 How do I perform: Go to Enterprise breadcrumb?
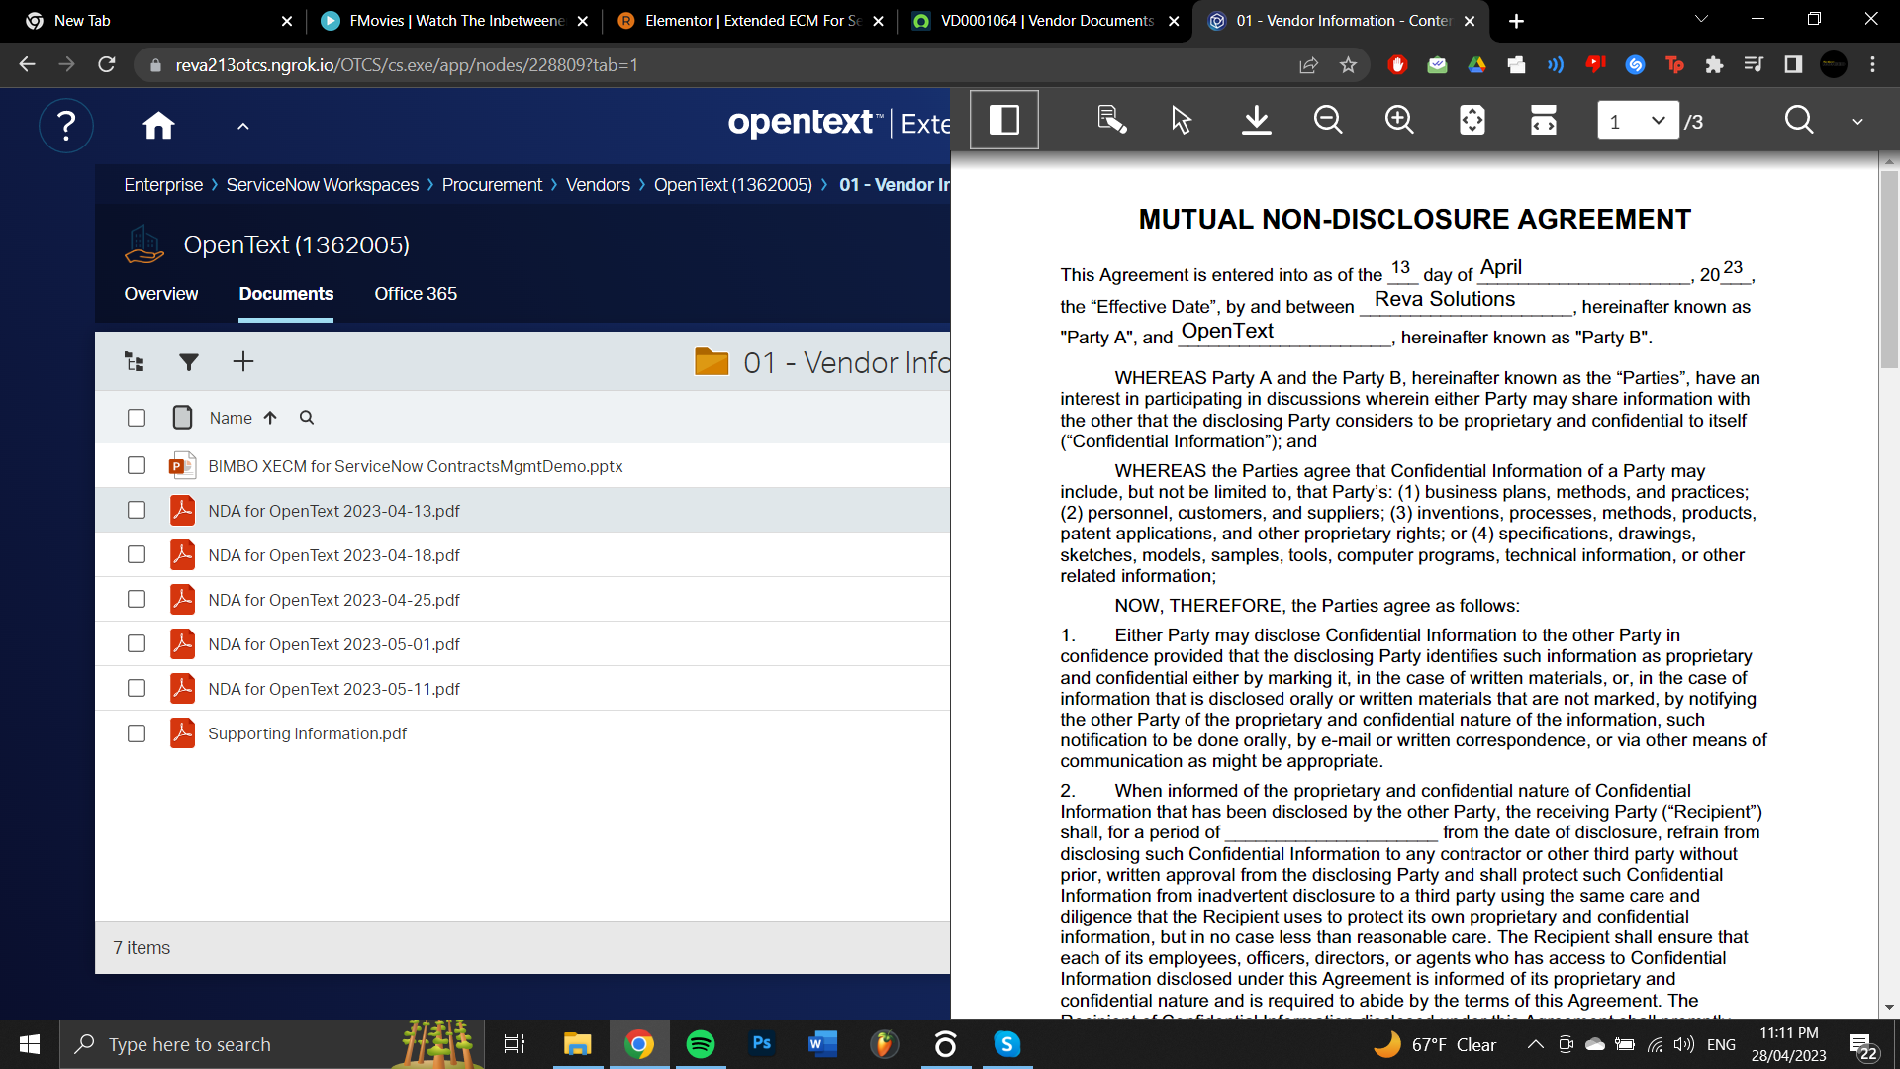click(163, 185)
